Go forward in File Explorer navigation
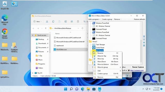This screenshot has height=92, width=165. click(x=38, y=28)
